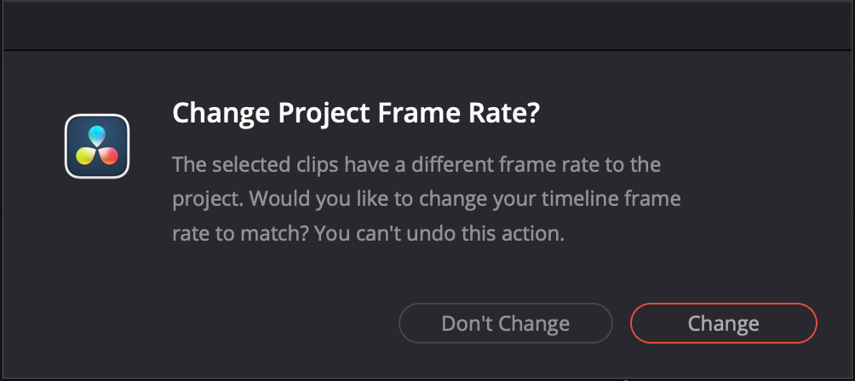Click the word "project." starting the second message line

(x=204, y=198)
